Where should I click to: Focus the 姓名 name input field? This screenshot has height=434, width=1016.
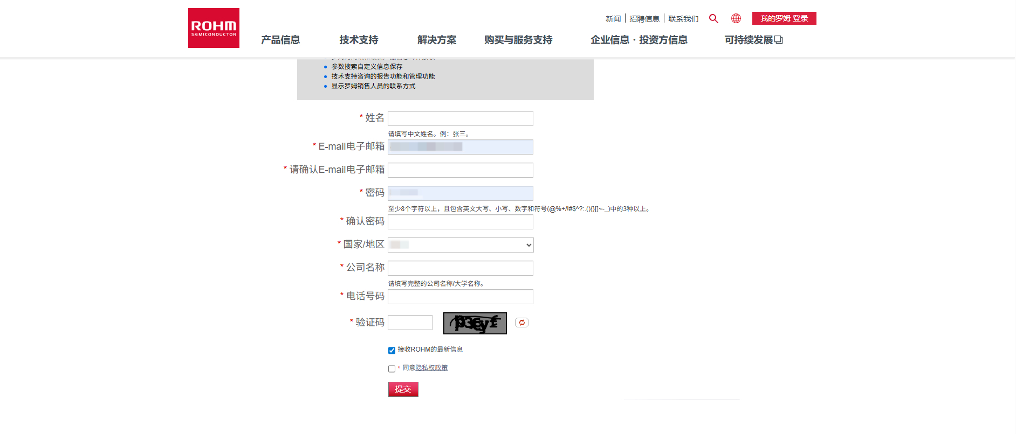click(460, 118)
